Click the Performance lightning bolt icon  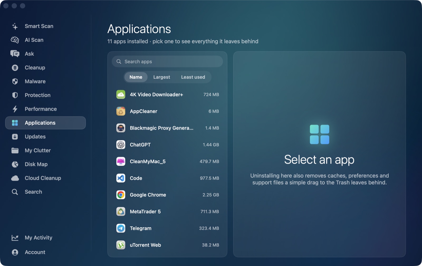(15, 109)
